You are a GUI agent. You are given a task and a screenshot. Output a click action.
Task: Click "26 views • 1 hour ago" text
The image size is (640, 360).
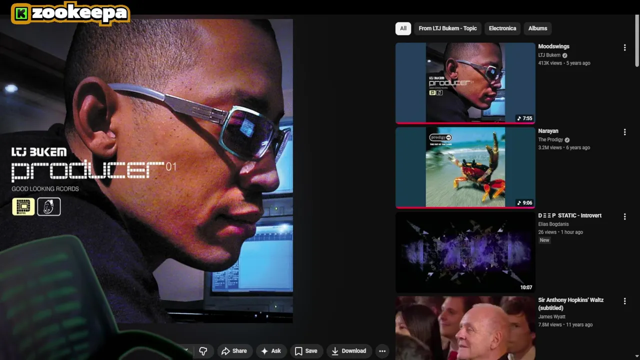[560, 232]
